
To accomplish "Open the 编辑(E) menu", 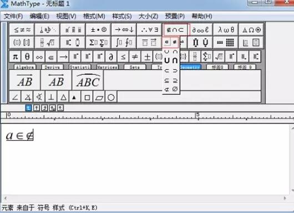I will tap(39, 16).
